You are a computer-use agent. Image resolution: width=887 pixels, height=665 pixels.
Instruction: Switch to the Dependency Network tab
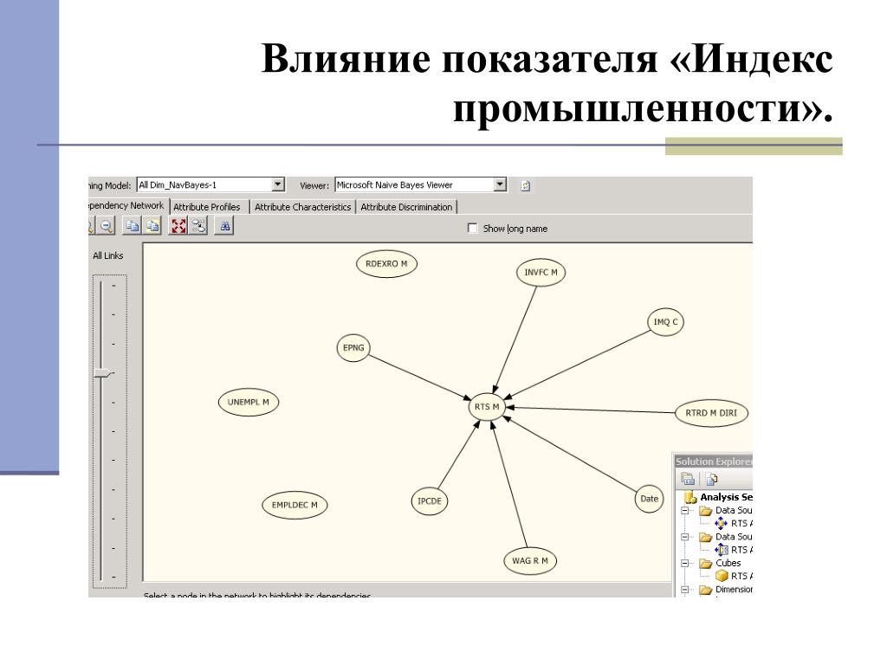click(128, 206)
